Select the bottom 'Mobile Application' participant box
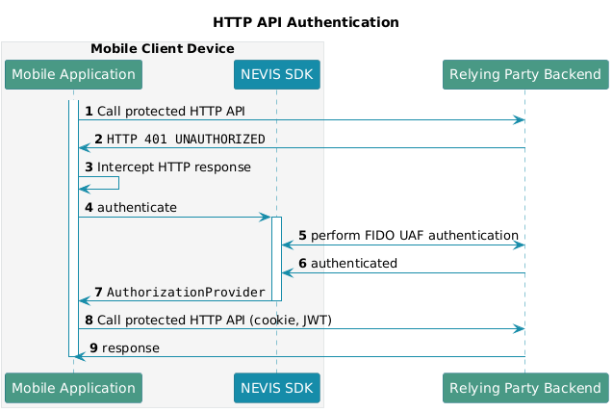Screen dimensions: 613x412 pyautogui.click(x=73, y=388)
